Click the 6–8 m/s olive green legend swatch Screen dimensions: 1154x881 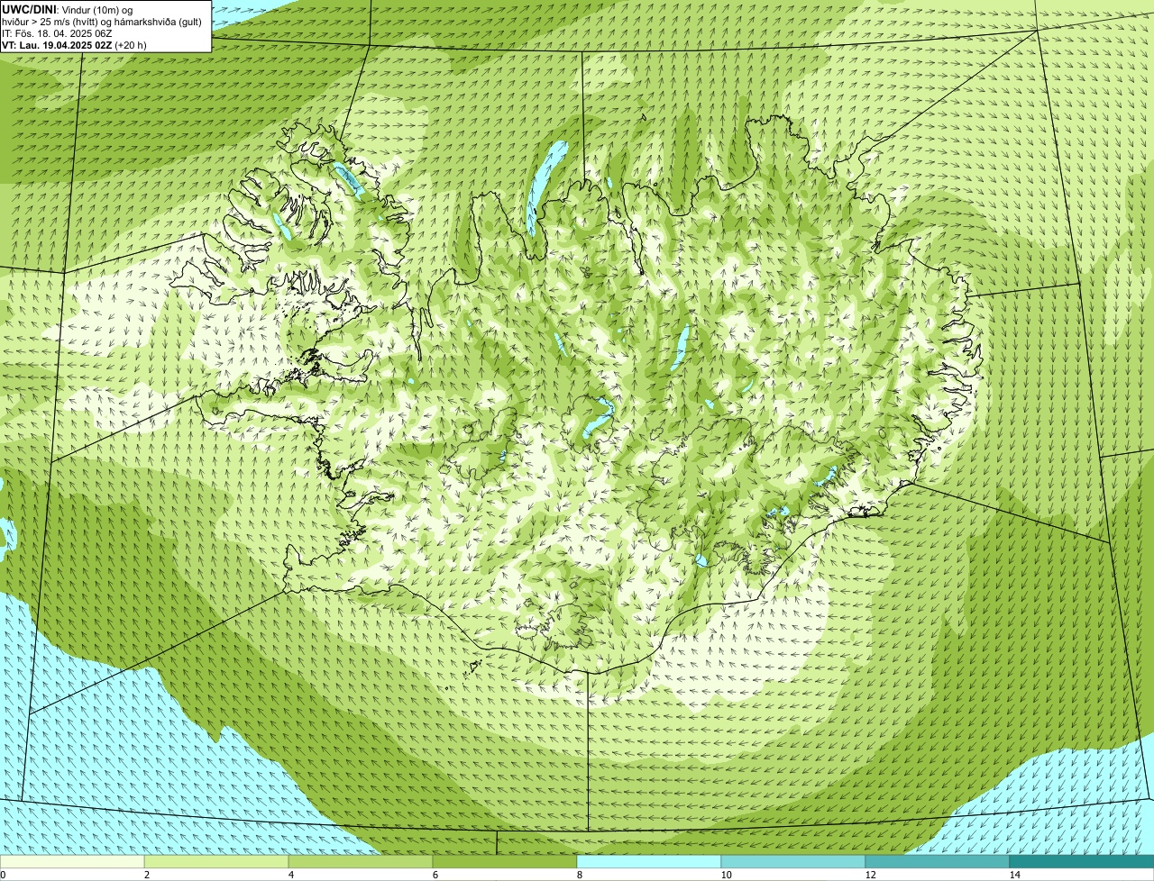tap(505, 861)
